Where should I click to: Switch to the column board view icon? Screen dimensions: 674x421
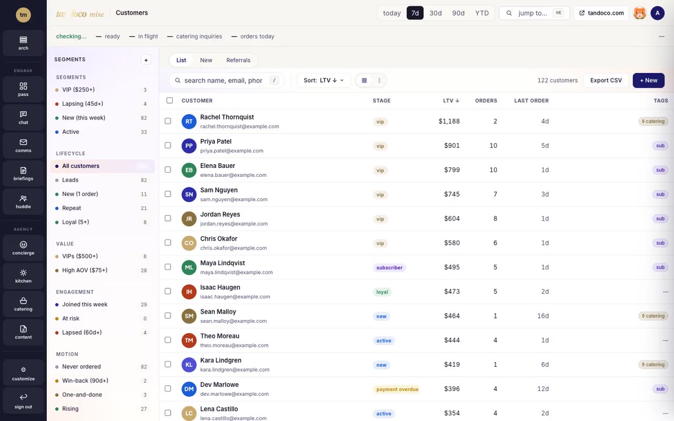tap(379, 81)
